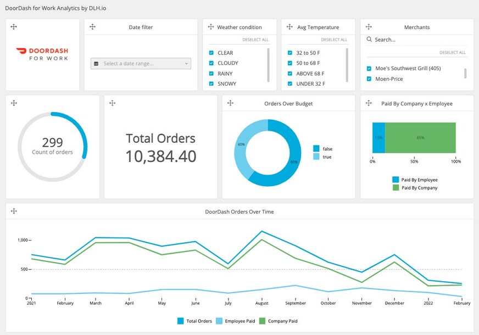The height and width of the screenshot is (335, 479).
Task: Uncheck the Moen-Price merchant checkbox
Action: (369, 79)
